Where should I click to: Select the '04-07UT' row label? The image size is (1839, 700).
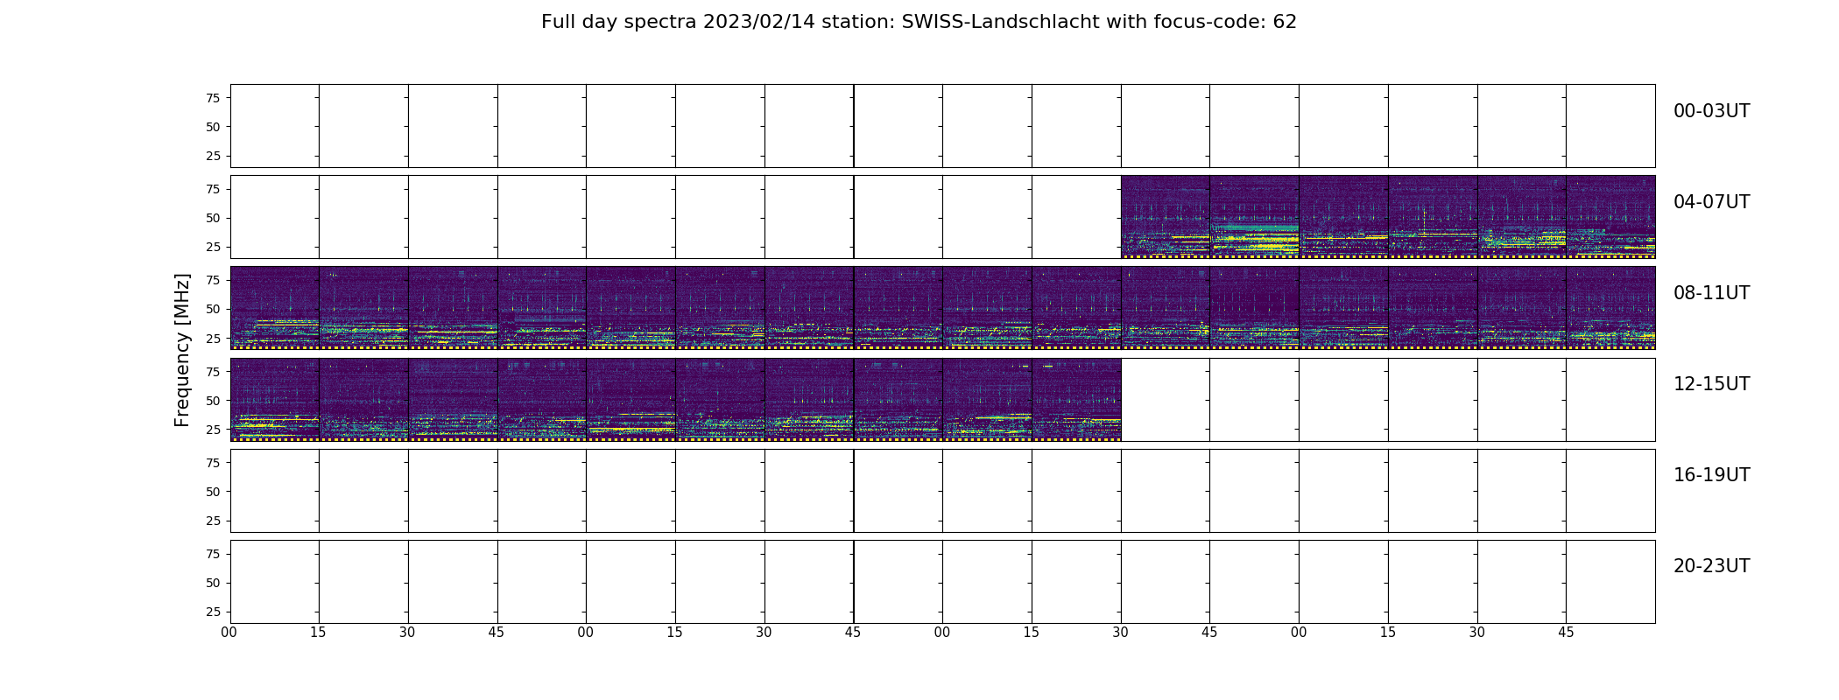pos(1711,202)
